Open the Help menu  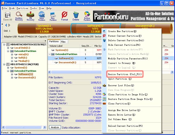point(49,8)
